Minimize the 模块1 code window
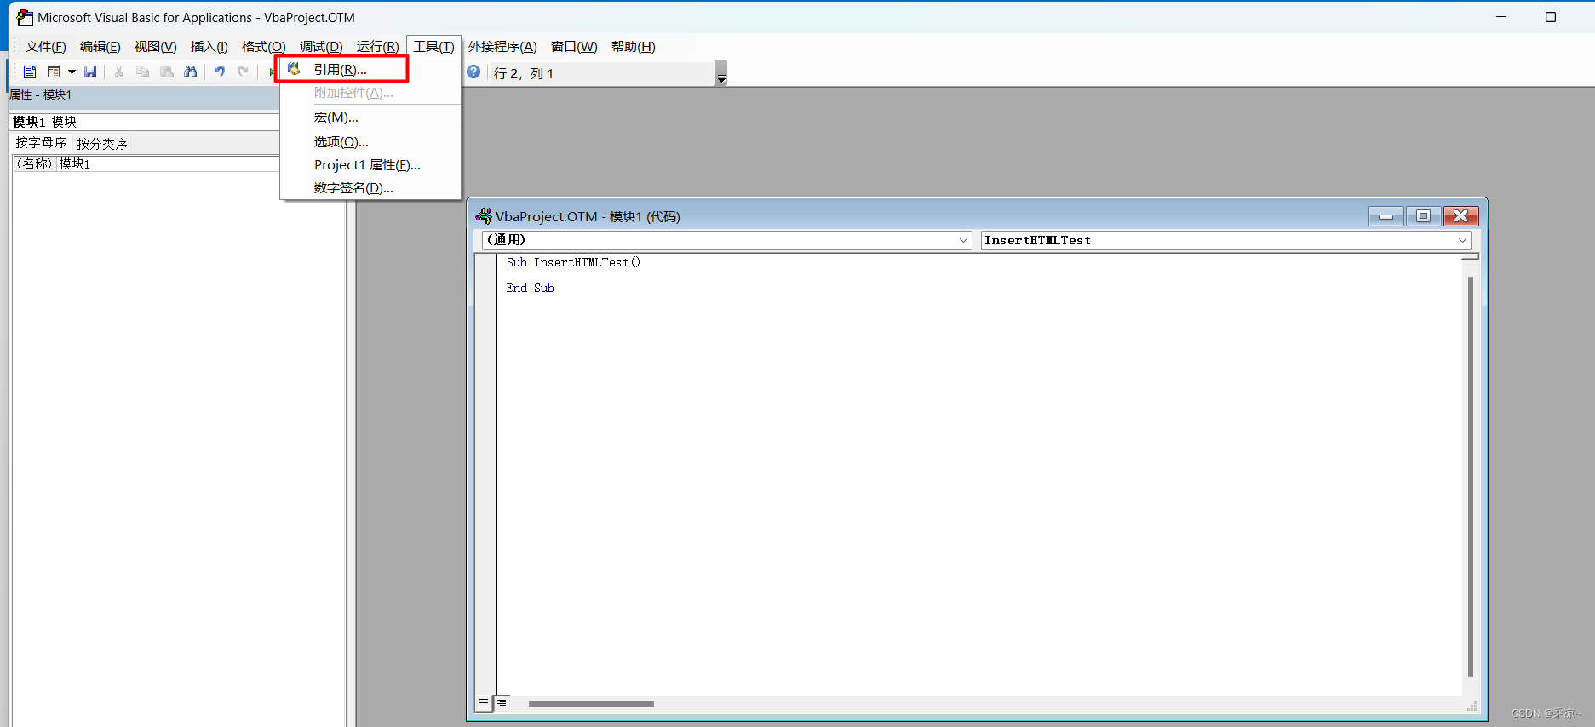The image size is (1595, 727). 1386,216
